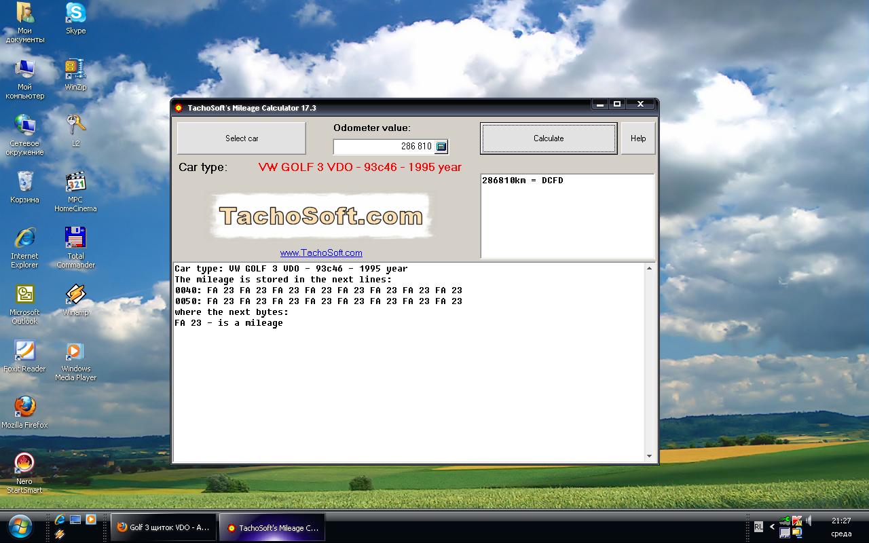Click the Show Desktop quick launch icon
This screenshot has height=543, width=869.
75,520
